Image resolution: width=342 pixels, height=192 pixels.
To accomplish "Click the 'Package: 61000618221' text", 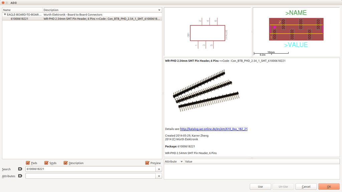I will [180, 146].
